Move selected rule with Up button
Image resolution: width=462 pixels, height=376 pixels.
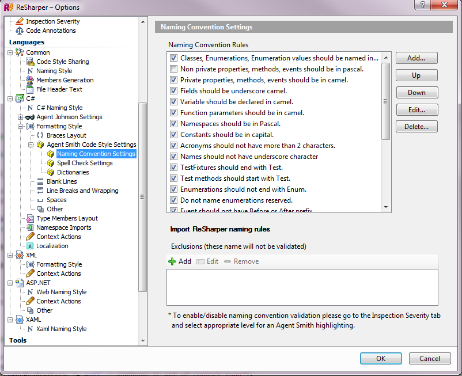[416, 75]
